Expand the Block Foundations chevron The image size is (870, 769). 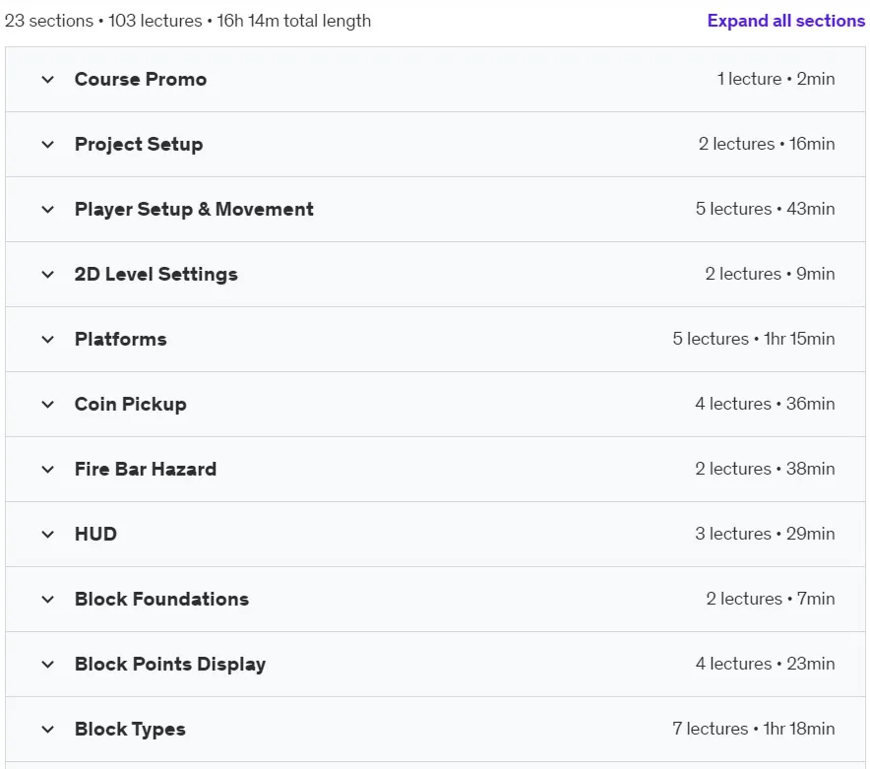pyautogui.click(x=47, y=599)
